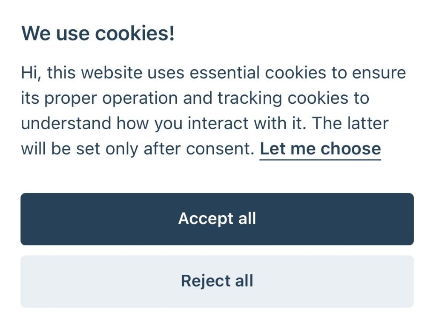Viewport: 436px width, 327px height.
Task: Click the We use cookies! heading
Action: (x=98, y=33)
